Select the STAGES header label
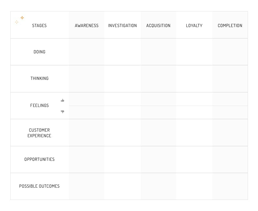This screenshot has width=258, height=211. [x=39, y=25]
